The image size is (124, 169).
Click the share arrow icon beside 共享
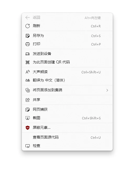point(28,100)
